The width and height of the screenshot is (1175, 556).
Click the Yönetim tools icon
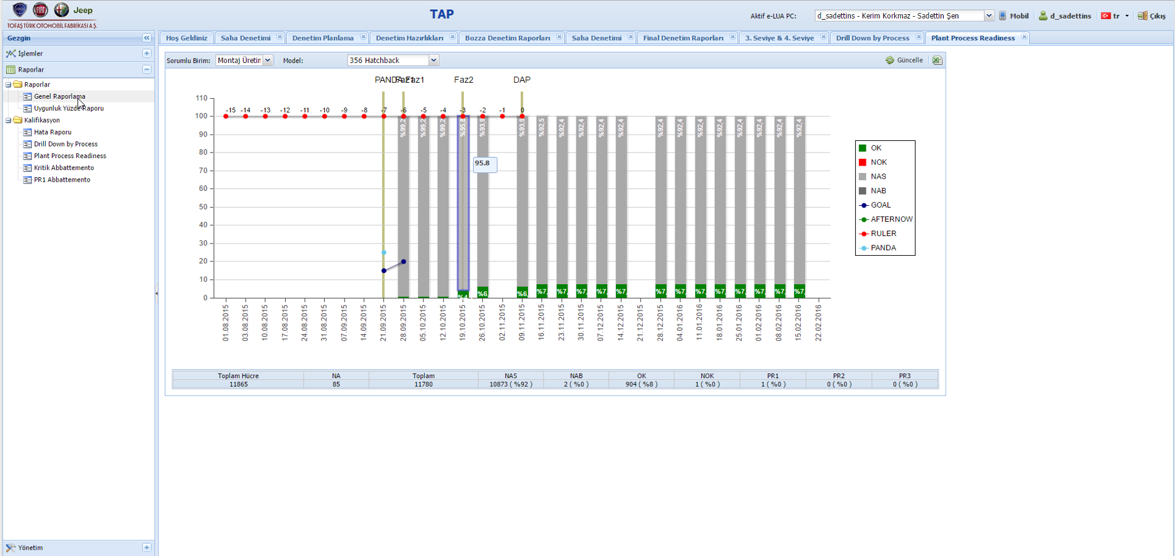11,548
